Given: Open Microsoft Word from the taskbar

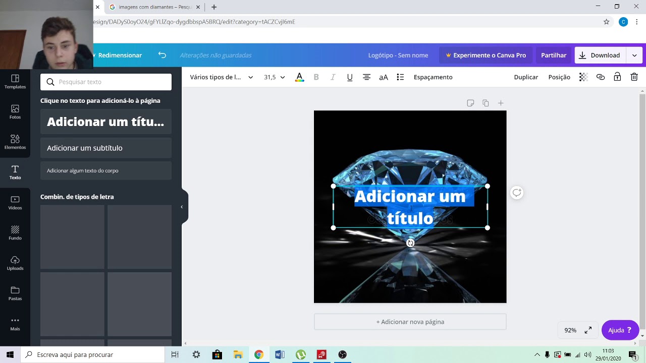Looking at the screenshot, I should tap(280, 354).
